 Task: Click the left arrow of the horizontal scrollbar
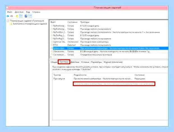point(51,57)
